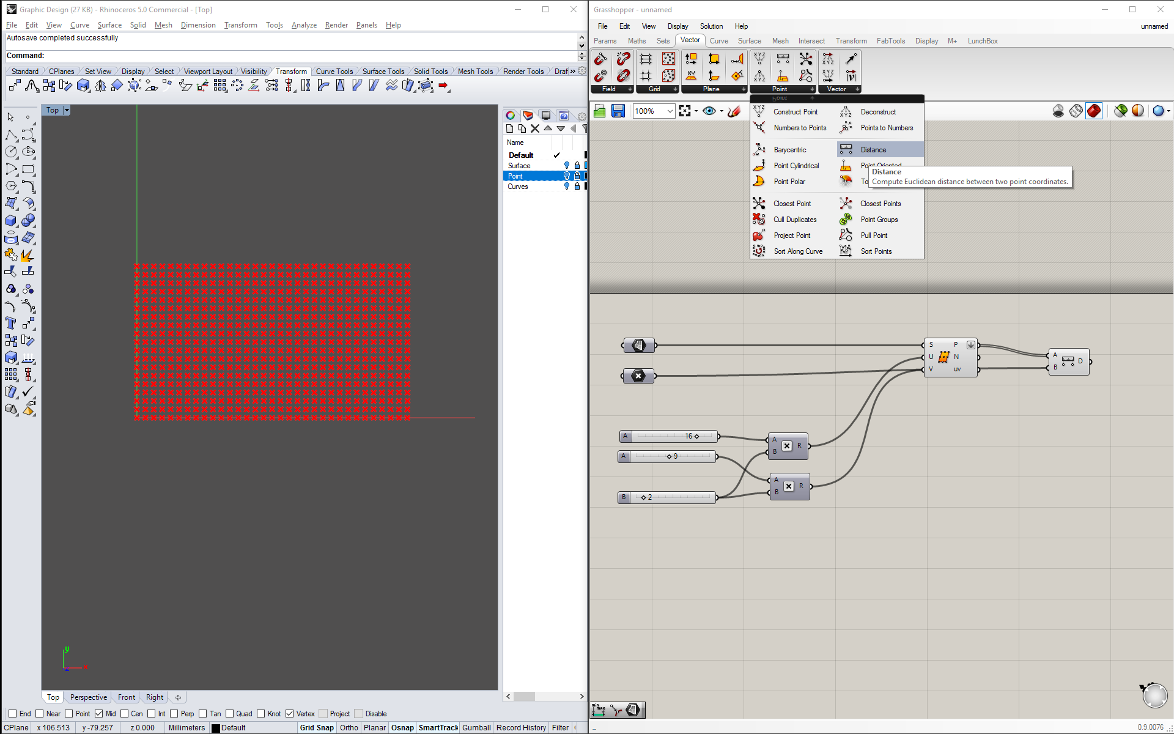
Task: Click Deconstruct point component icon
Action: [x=846, y=112]
